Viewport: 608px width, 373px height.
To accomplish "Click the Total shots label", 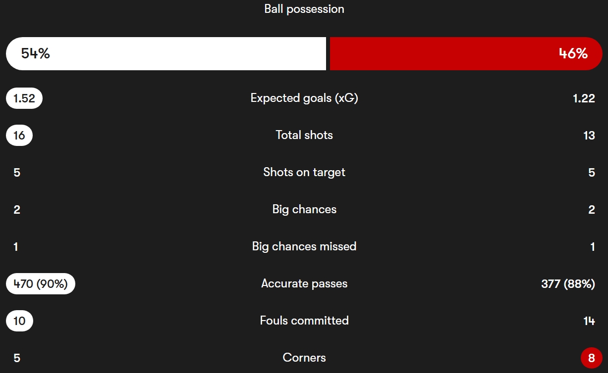I will point(304,135).
